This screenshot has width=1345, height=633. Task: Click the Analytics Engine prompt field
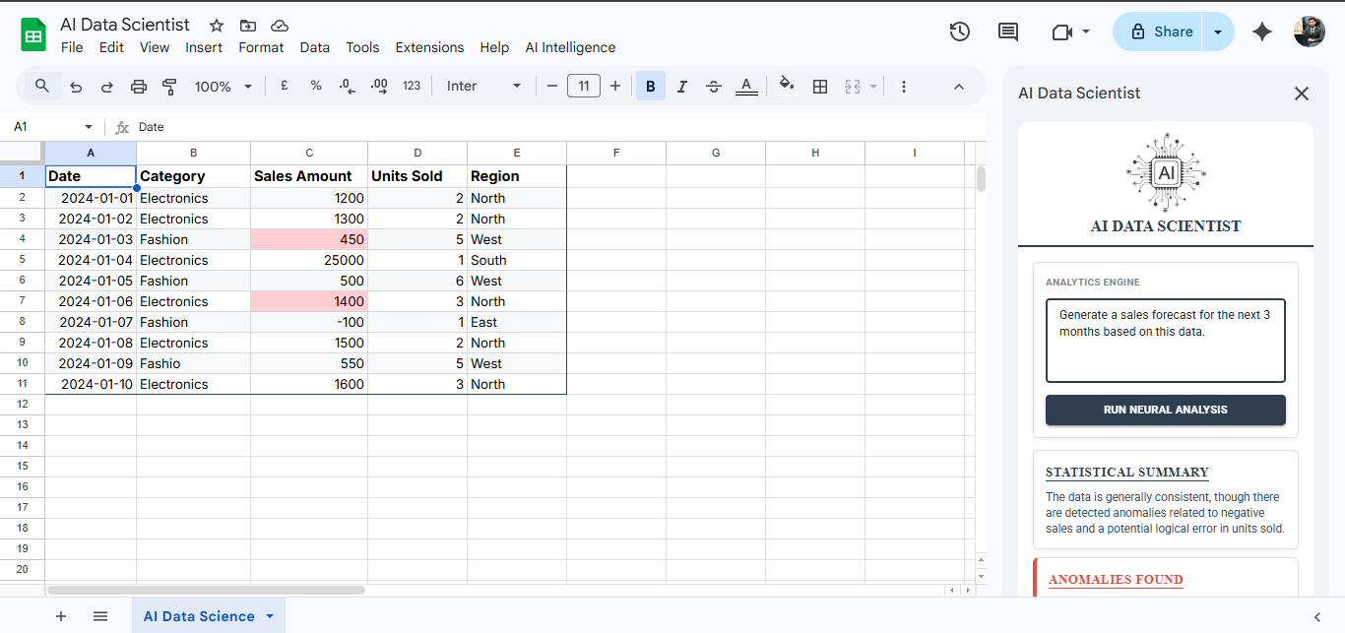tap(1165, 343)
